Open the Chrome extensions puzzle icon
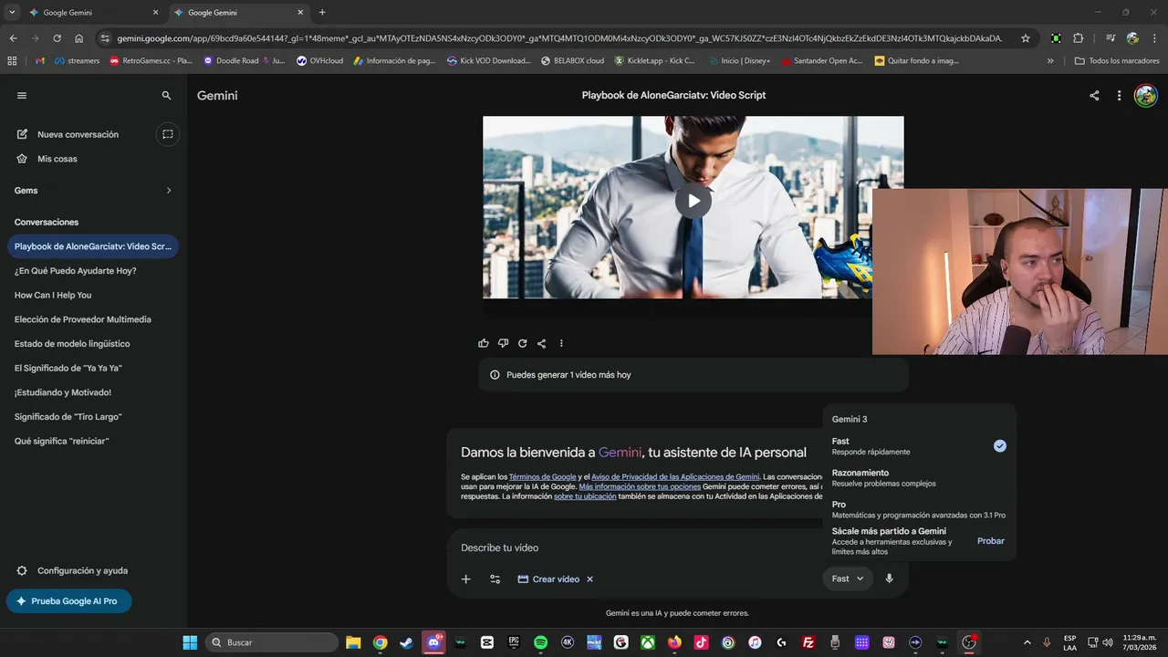1168x657 pixels. click(1078, 38)
